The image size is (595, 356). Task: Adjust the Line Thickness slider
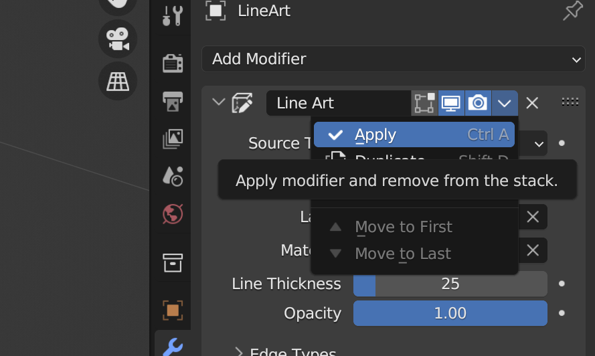pos(450,284)
